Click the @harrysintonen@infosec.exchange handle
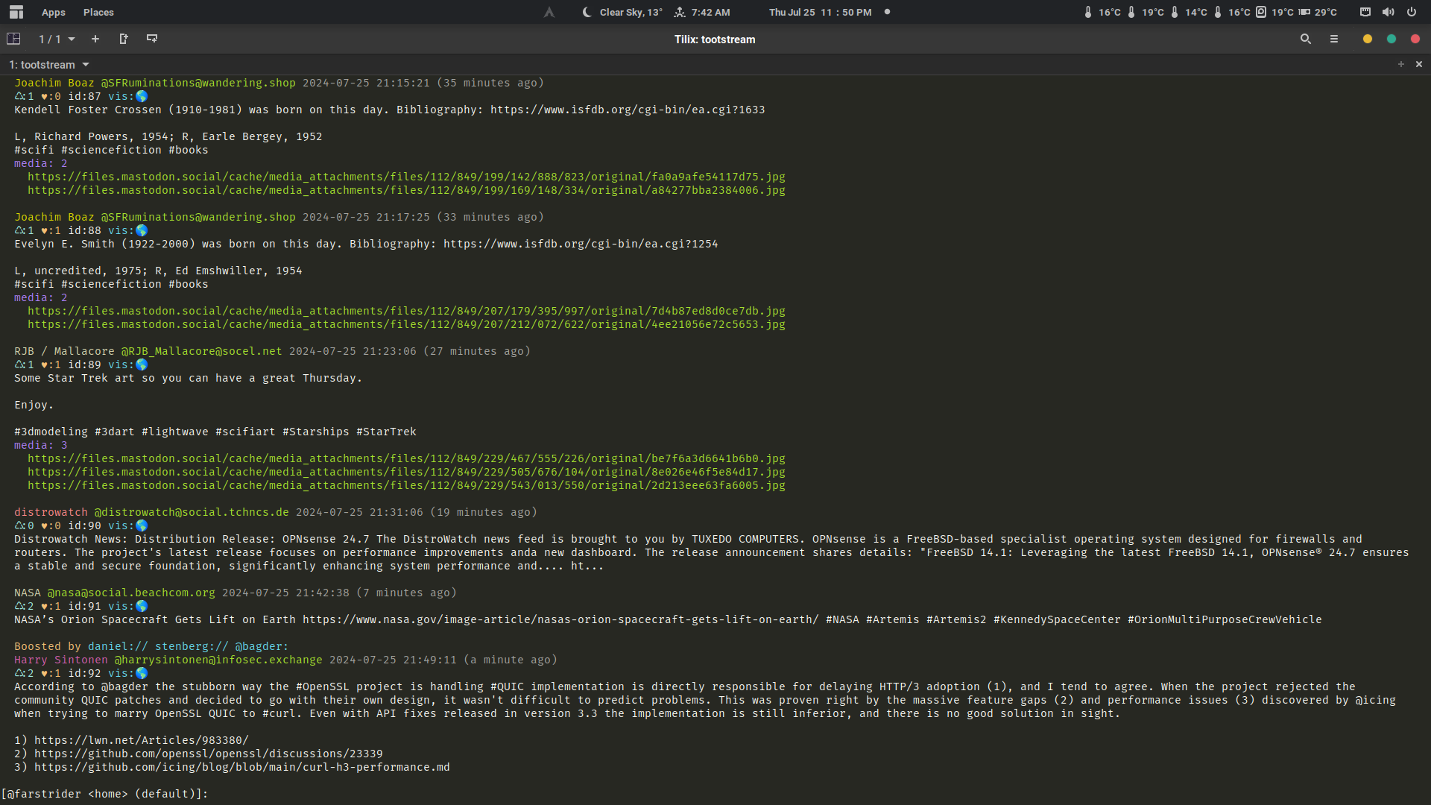 (x=218, y=660)
